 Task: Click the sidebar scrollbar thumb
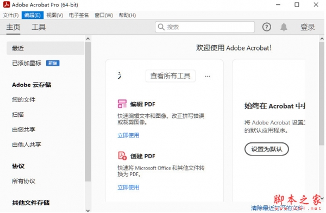[88, 111]
